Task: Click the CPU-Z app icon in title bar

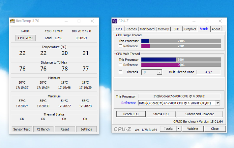Action: (115, 21)
